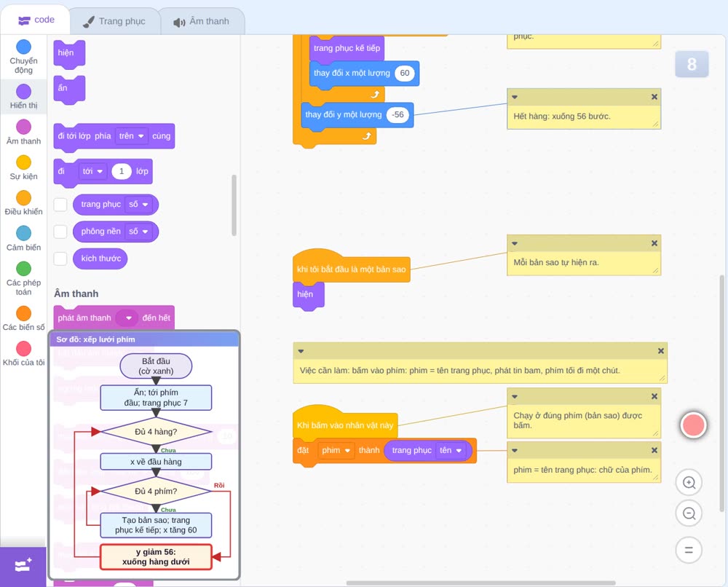Collapse the Hết hàng comment note

[515, 97]
